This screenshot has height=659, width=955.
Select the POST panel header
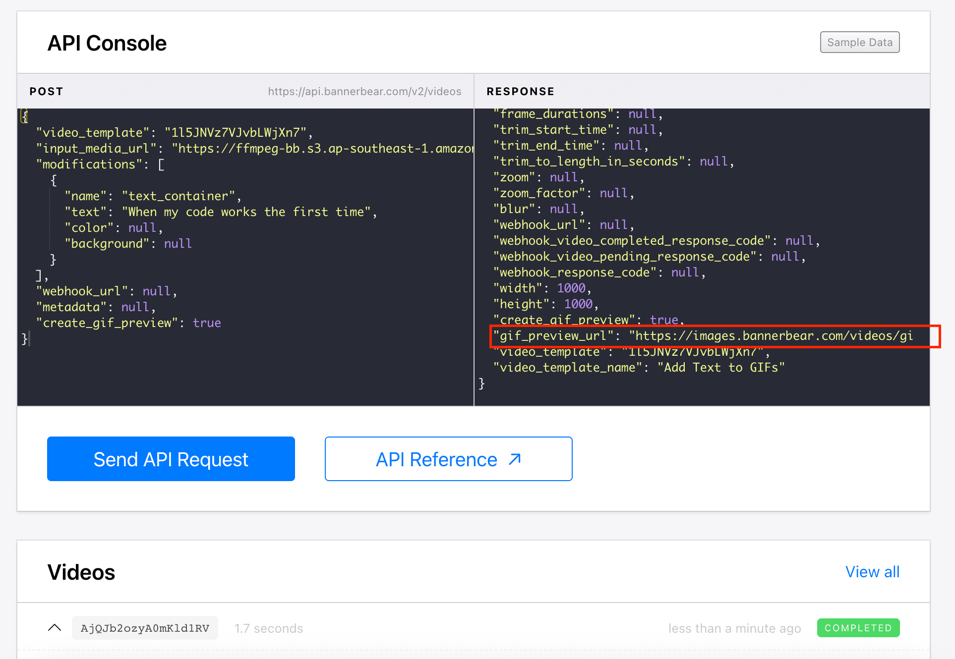(46, 91)
